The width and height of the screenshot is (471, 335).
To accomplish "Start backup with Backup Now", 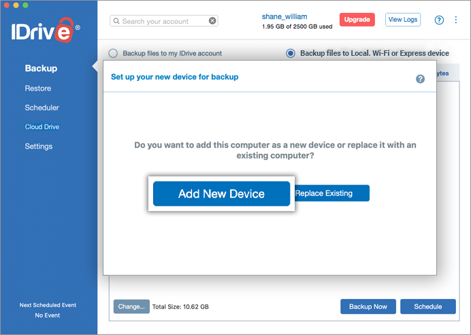I will point(368,306).
